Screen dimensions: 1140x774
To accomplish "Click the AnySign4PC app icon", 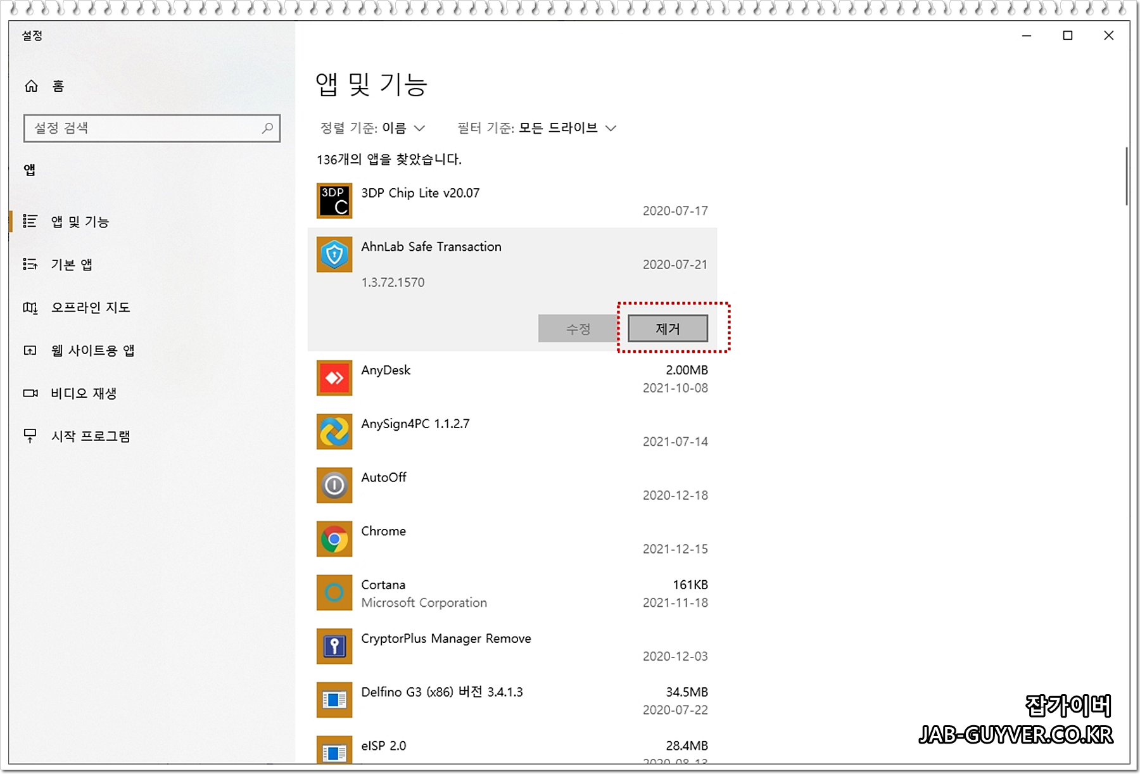I will click(334, 431).
